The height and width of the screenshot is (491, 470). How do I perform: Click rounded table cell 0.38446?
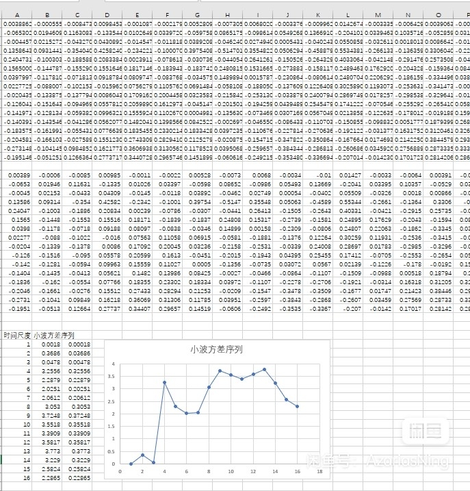[438, 291]
